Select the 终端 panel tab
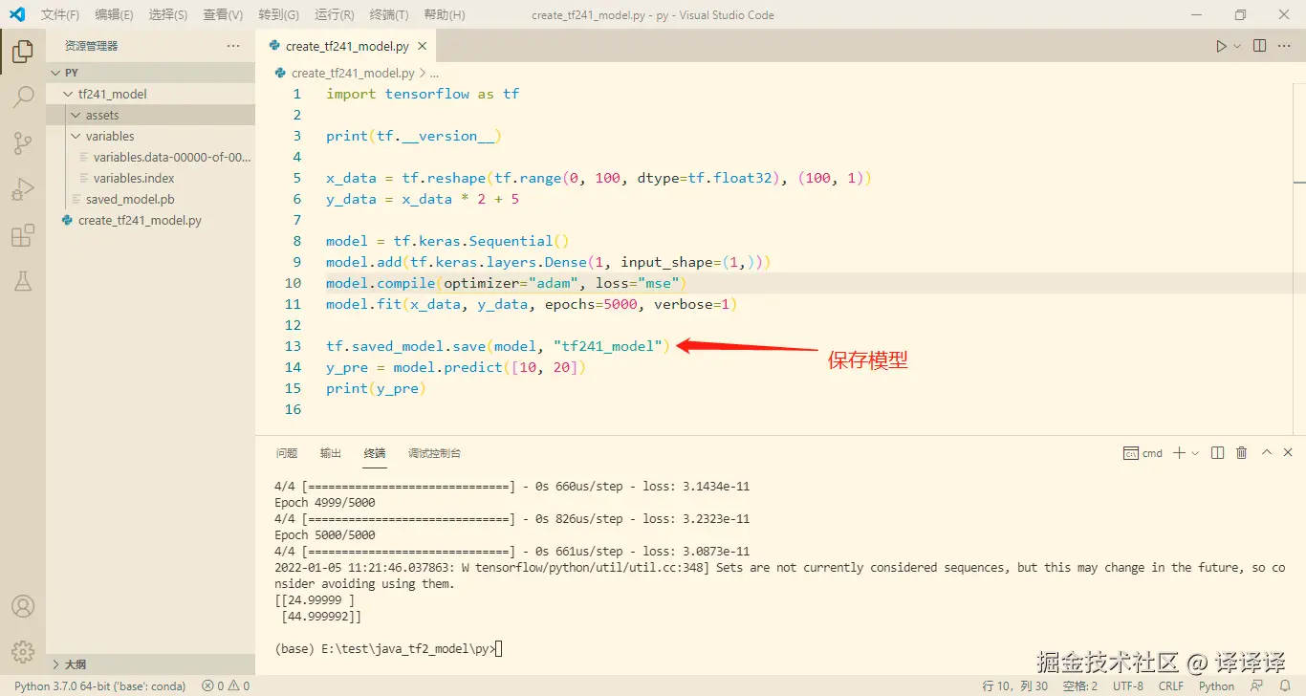 [375, 453]
